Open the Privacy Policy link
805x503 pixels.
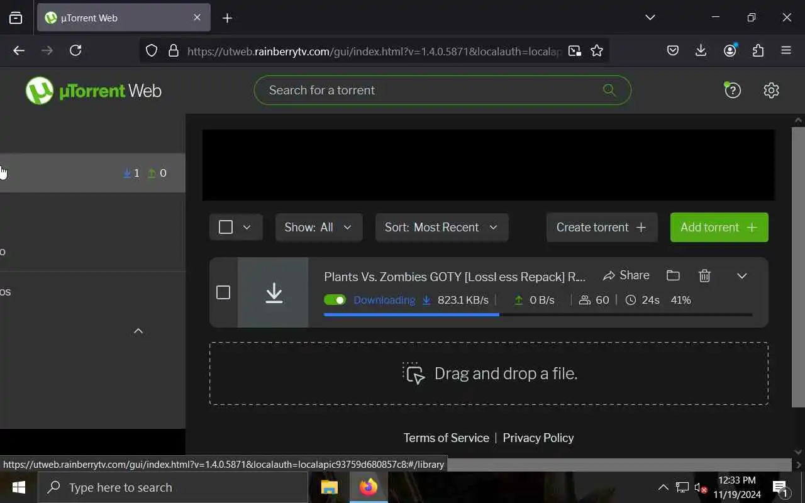click(538, 438)
